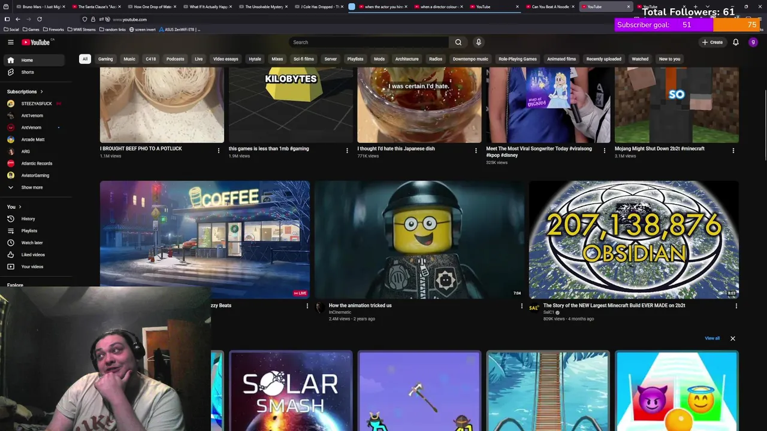Screen dimensions: 767x431
Task: Open options for Japanese dish short
Action: click(x=476, y=150)
